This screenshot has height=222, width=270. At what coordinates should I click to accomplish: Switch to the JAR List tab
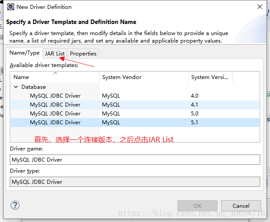tap(55, 54)
